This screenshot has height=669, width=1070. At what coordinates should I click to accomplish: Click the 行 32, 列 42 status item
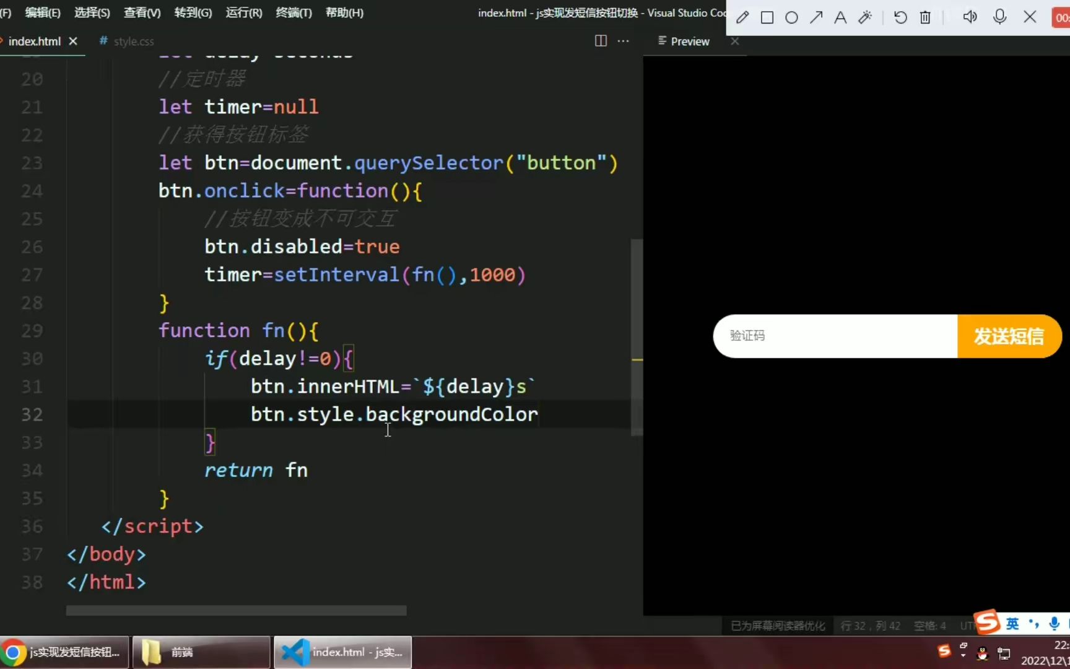(x=871, y=626)
